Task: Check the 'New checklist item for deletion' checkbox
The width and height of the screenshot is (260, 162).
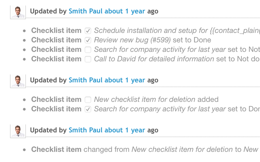Action: tap(88, 99)
